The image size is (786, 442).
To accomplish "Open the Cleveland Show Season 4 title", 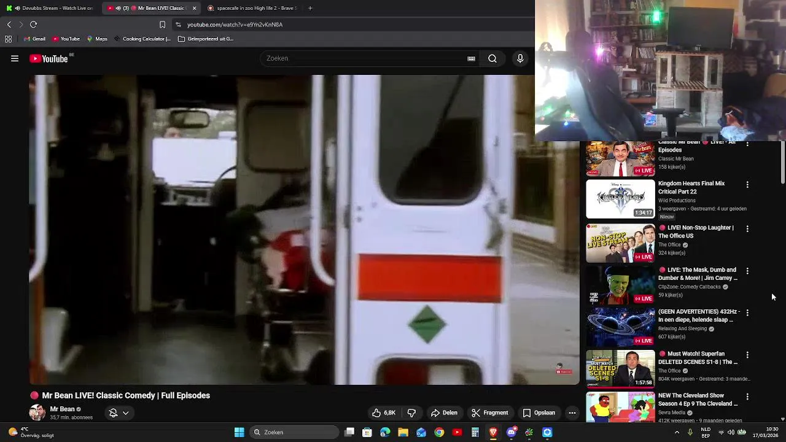I will pyautogui.click(x=698, y=400).
